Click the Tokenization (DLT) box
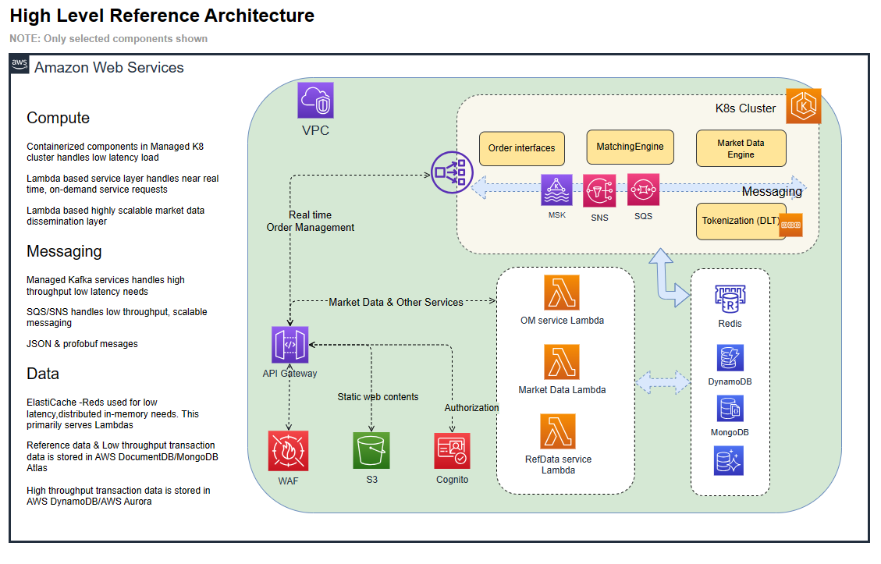The height and width of the screenshot is (564, 881). 741,222
